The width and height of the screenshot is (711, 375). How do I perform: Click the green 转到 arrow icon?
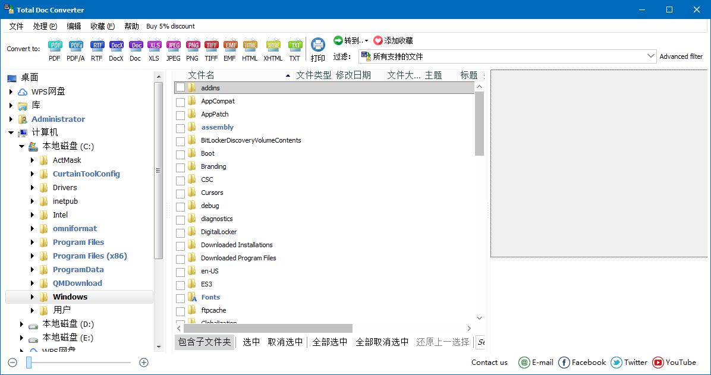pos(338,40)
